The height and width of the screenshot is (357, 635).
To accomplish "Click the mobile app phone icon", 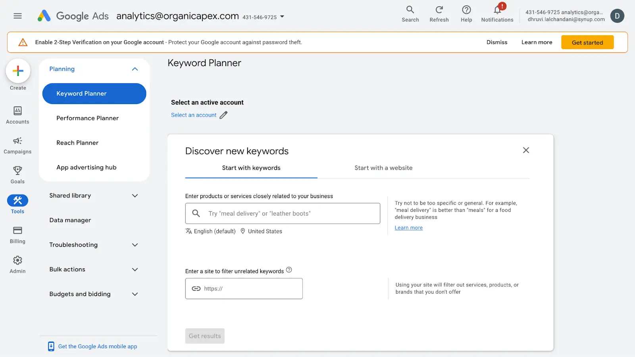I will coord(51,346).
